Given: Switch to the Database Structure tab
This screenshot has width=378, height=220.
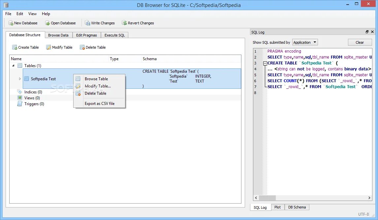Looking at the screenshot, I should point(25,35).
